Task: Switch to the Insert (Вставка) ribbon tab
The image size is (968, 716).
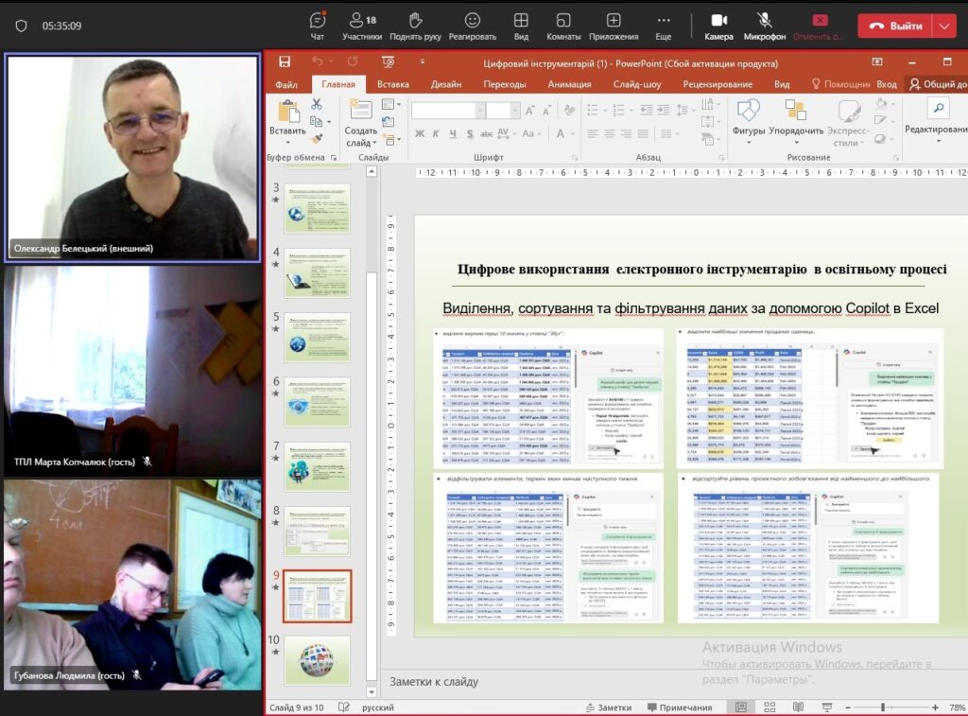Action: (392, 84)
